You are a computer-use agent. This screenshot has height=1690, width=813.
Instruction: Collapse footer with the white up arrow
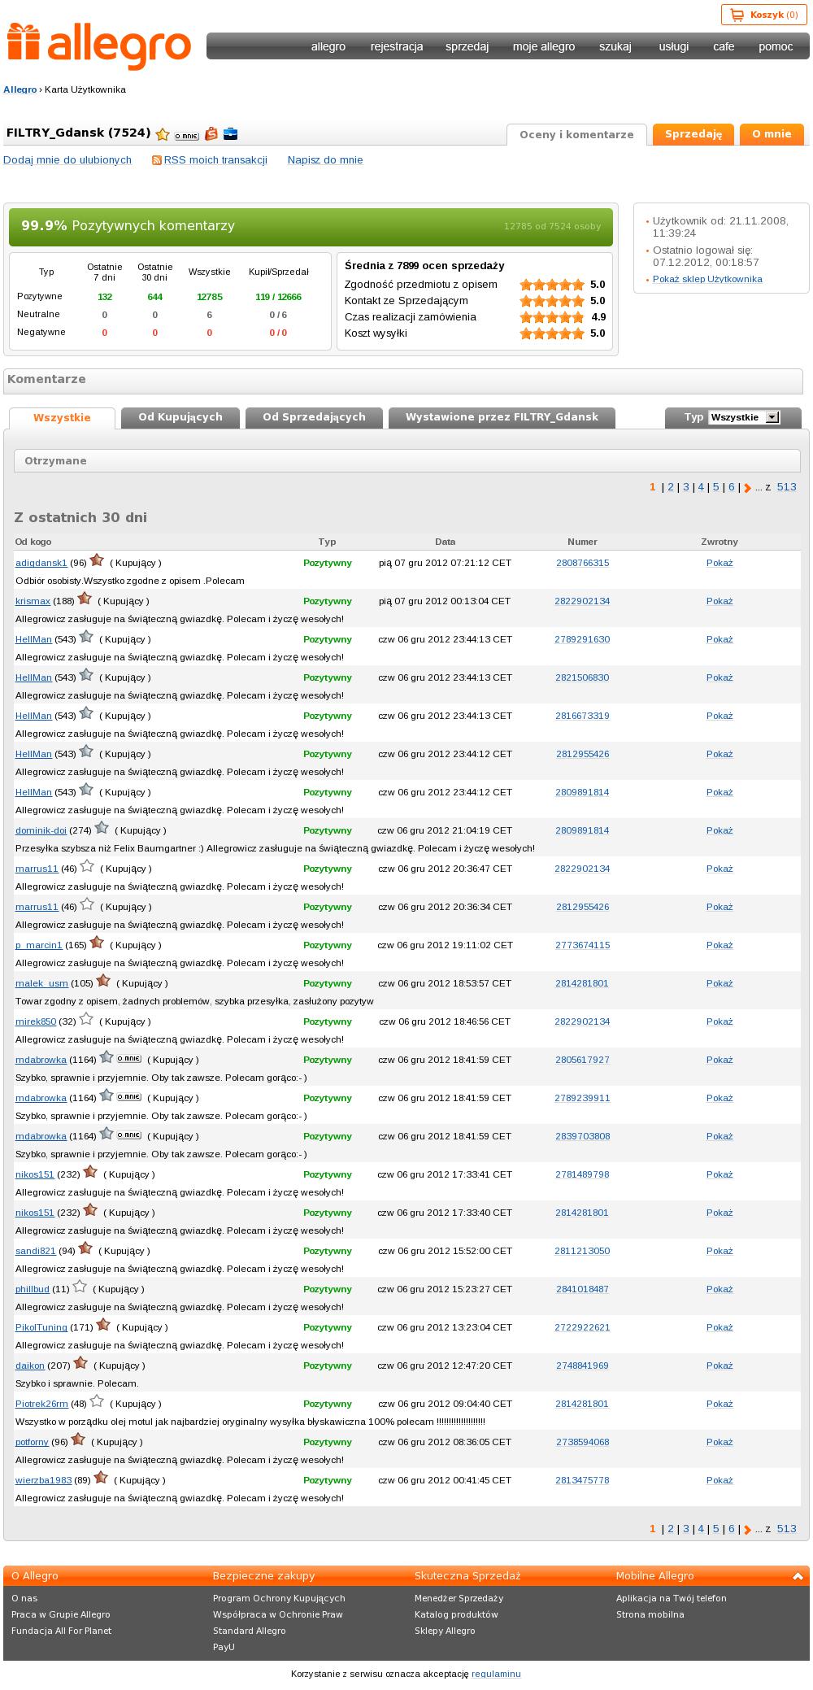798,1576
